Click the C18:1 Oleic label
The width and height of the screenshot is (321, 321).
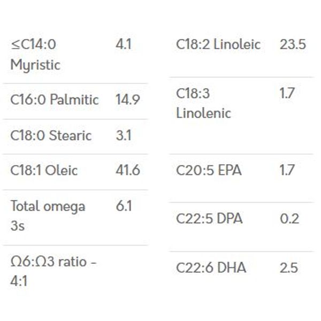point(44,170)
